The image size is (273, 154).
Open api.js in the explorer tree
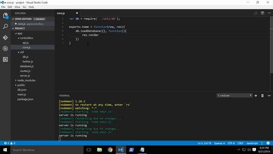point(26,43)
